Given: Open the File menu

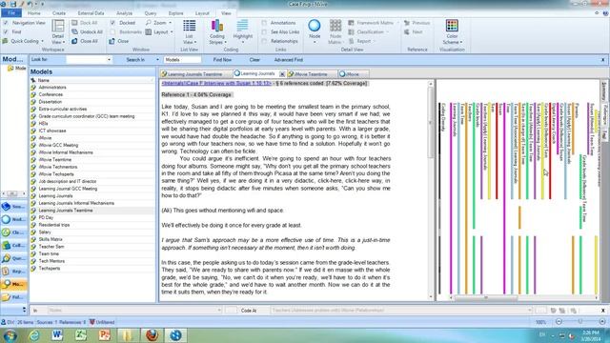Looking at the screenshot, I should [11, 12].
